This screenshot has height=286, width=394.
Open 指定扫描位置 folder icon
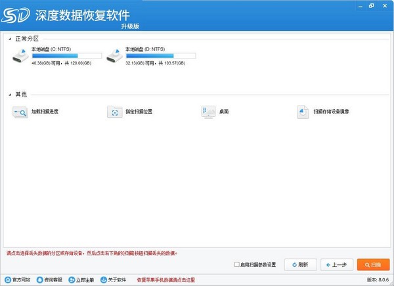coord(114,112)
